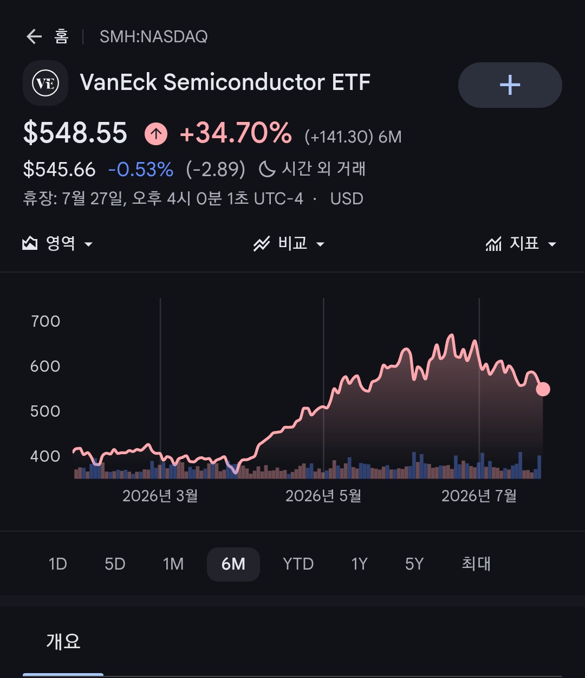Image resolution: width=585 pixels, height=678 pixels.
Task: Go to 홈 breadcrumb link
Action: (x=62, y=36)
